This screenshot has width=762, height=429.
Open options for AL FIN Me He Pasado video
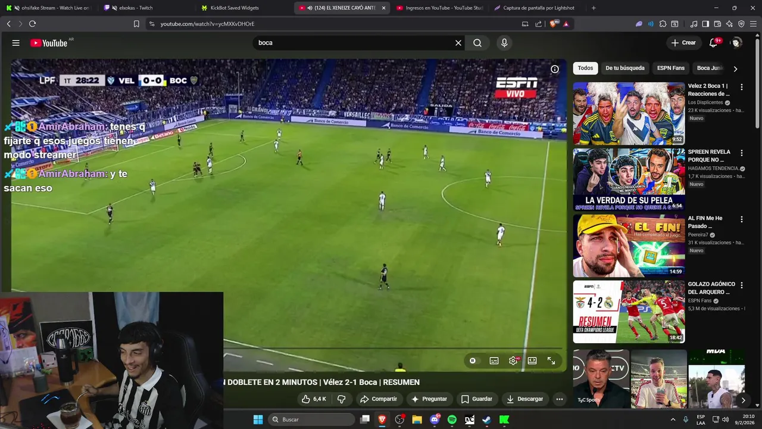pyautogui.click(x=742, y=219)
